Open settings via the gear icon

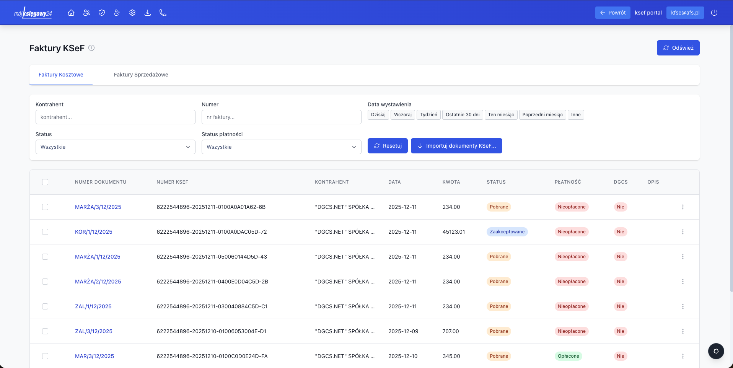point(132,12)
